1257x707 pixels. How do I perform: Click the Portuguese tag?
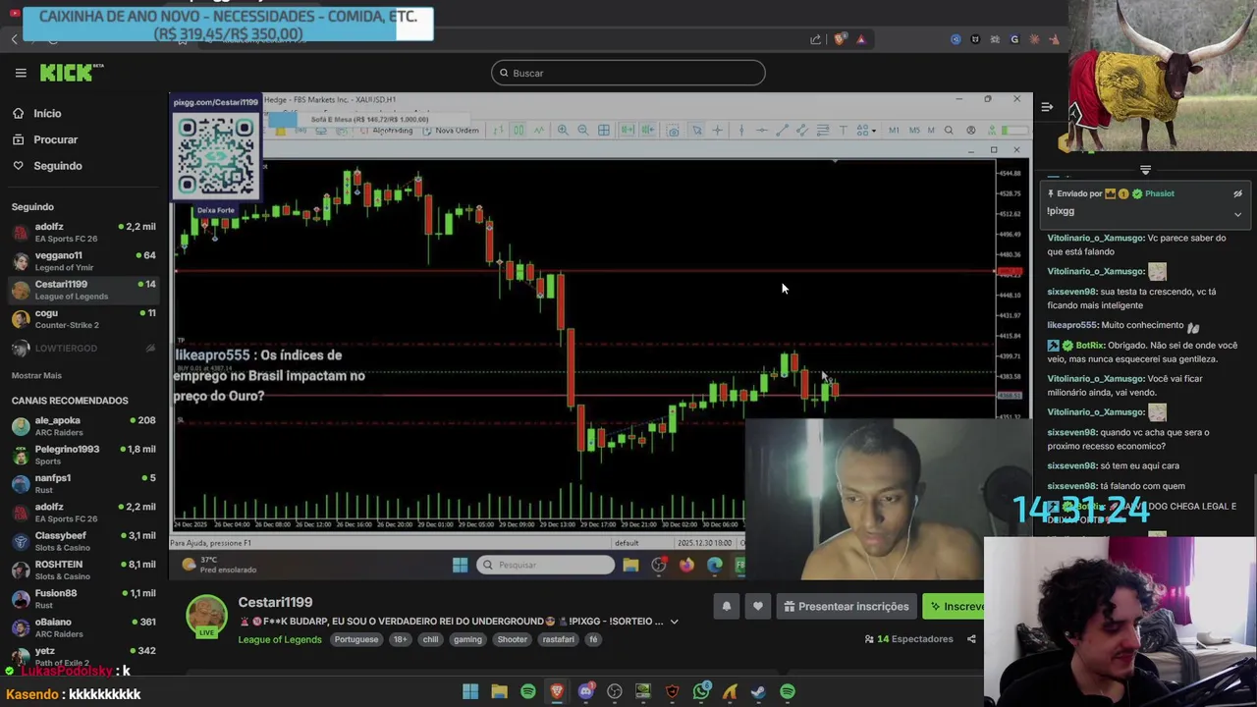(x=355, y=639)
